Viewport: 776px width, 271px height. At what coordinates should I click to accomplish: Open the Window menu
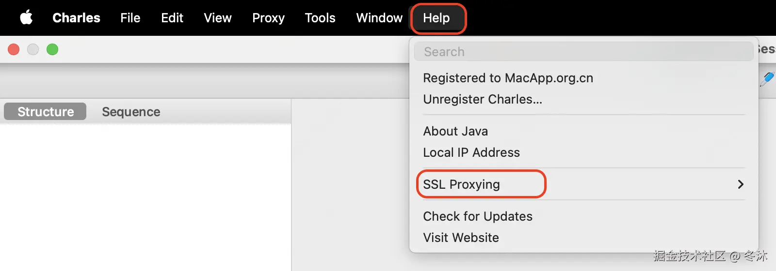coord(379,18)
